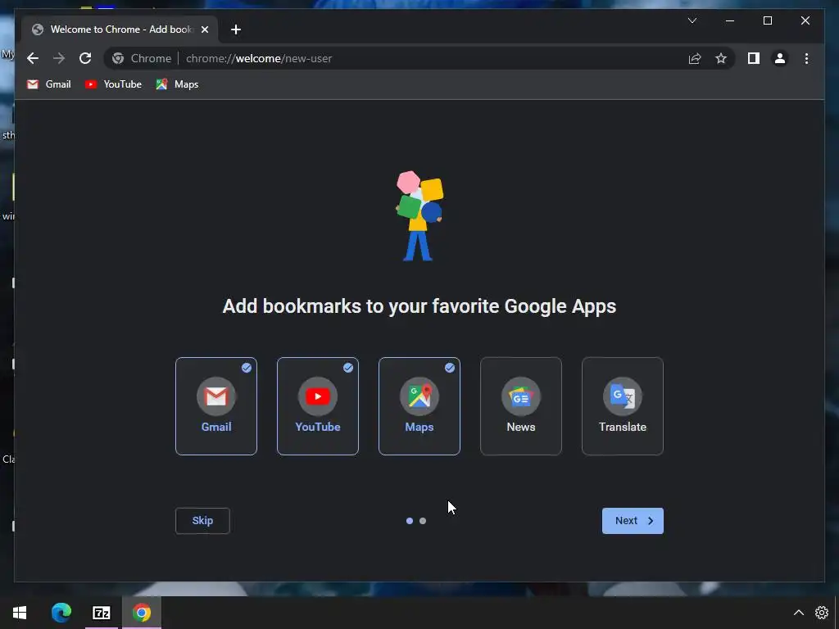Viewport: 839px width, 629px height.
Task: Click the Chrome taskbar icon
Action: pyautogui.click(x=142, y=613)
